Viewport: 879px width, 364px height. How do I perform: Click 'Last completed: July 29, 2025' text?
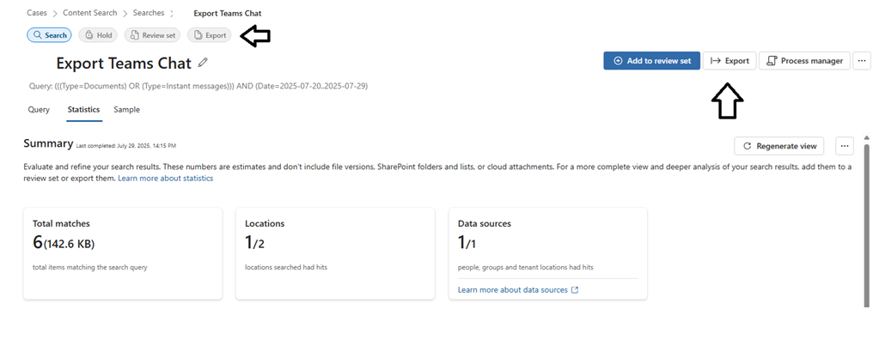point(126,146)
